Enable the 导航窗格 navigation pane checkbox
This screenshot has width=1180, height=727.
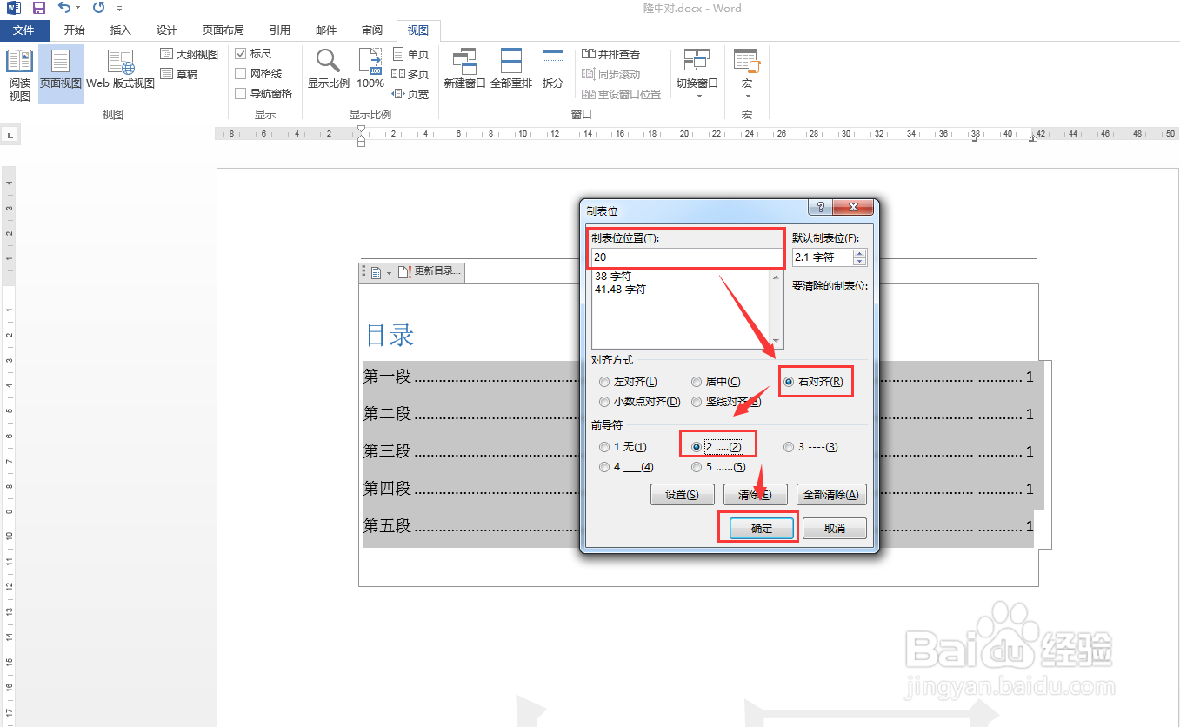pos(241,94)
